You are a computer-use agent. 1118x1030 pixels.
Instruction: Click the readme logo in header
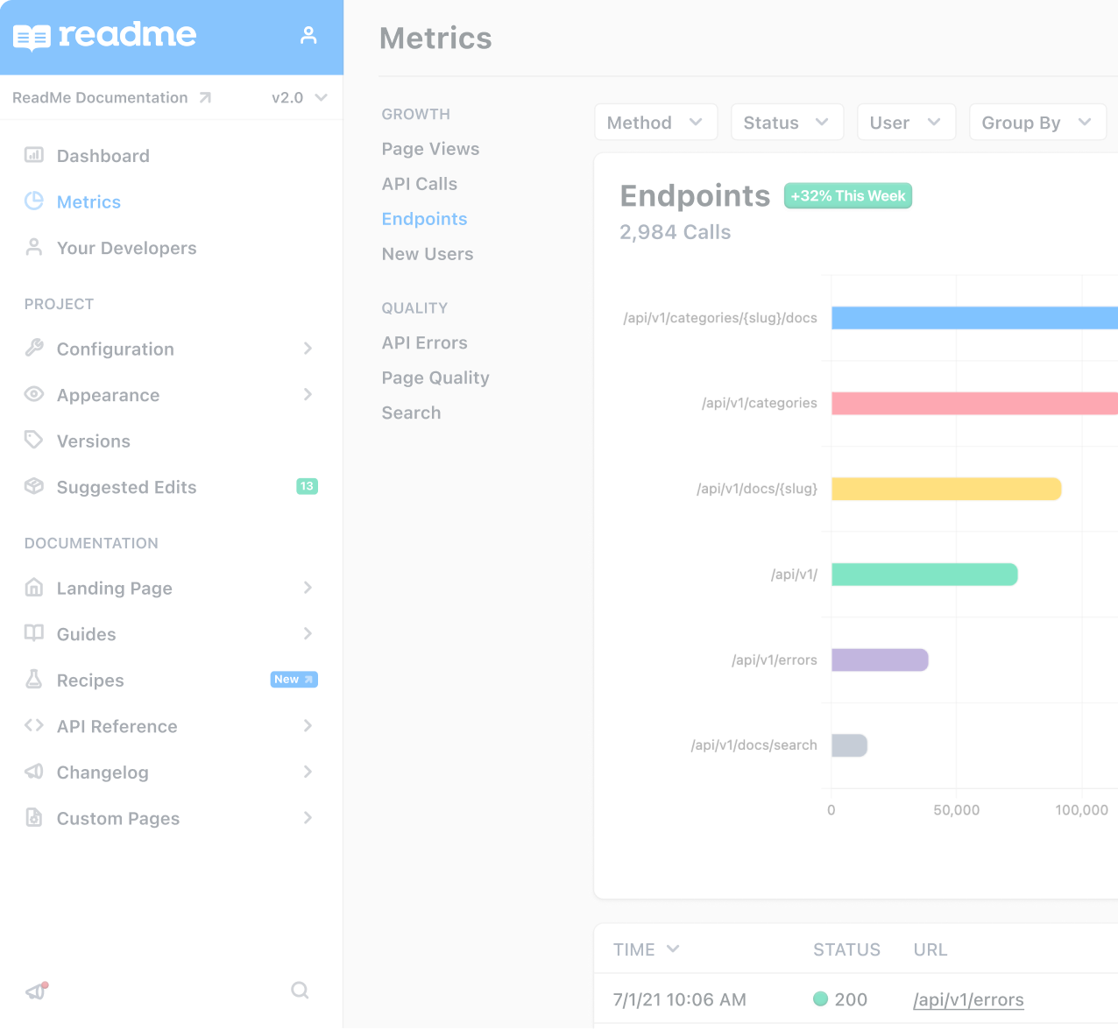pyautogui.click(x=105, y=36)
